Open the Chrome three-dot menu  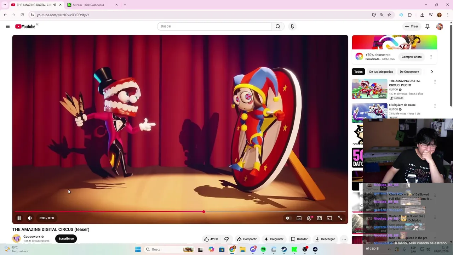tap(448, 15)
